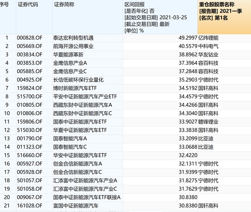Select code cell 005669.OF

29,46
